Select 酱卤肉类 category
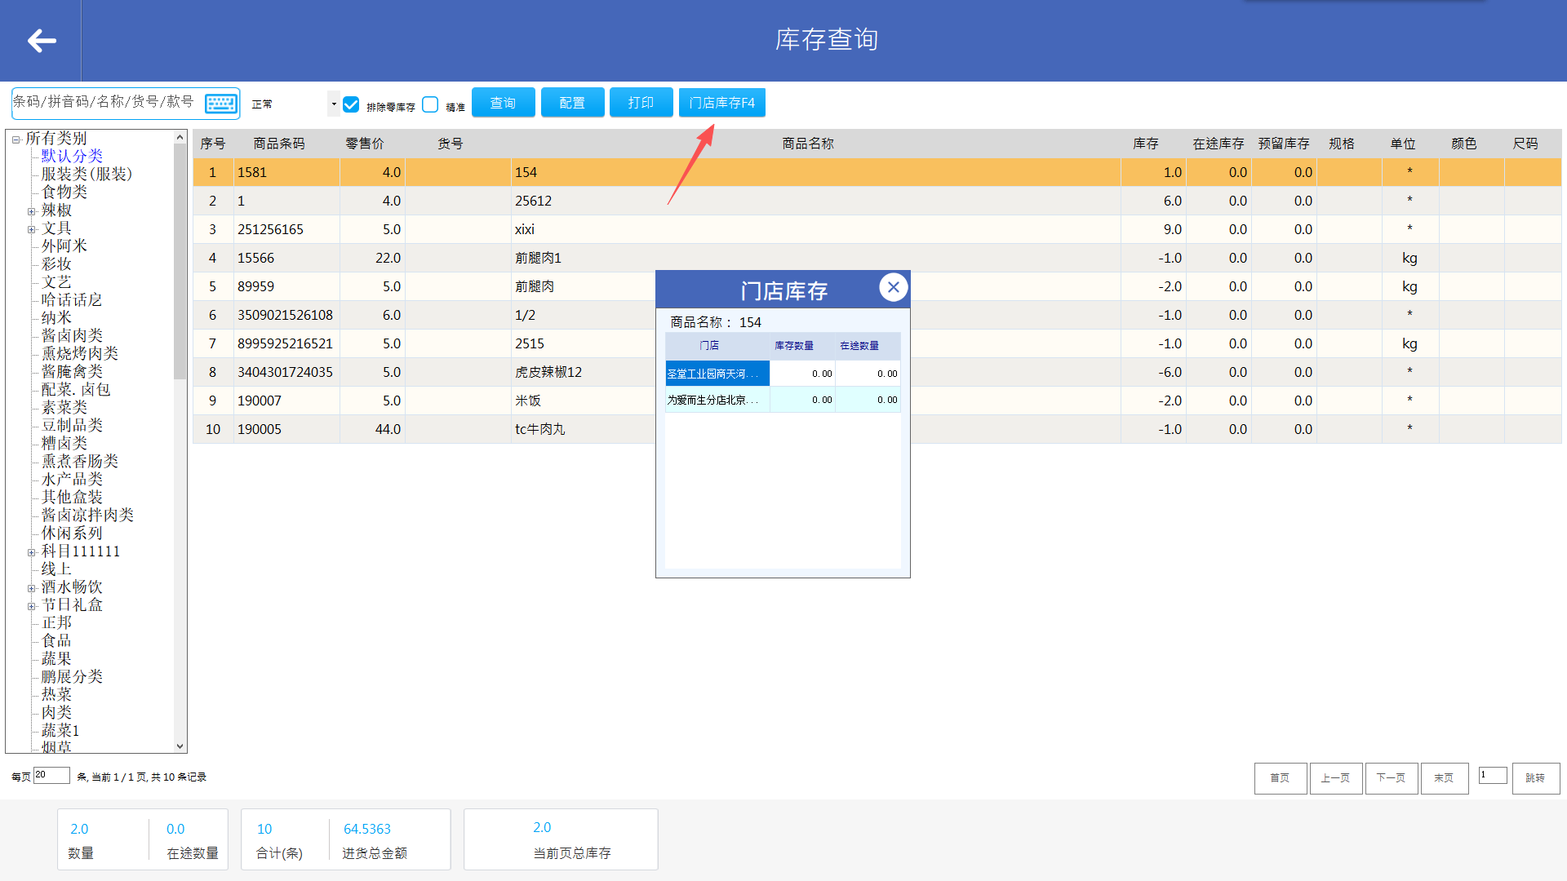Image resolution: width=1567 pixels, height=881 pixels. pos(72,335)
